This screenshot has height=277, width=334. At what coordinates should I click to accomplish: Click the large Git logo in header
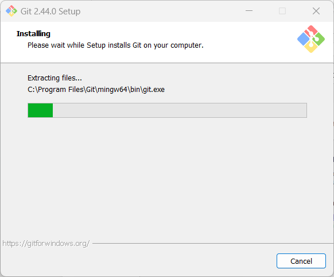(x=311, y=39)
